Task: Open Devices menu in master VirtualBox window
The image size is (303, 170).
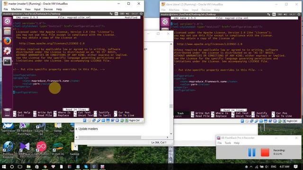Action: [48, 9]
